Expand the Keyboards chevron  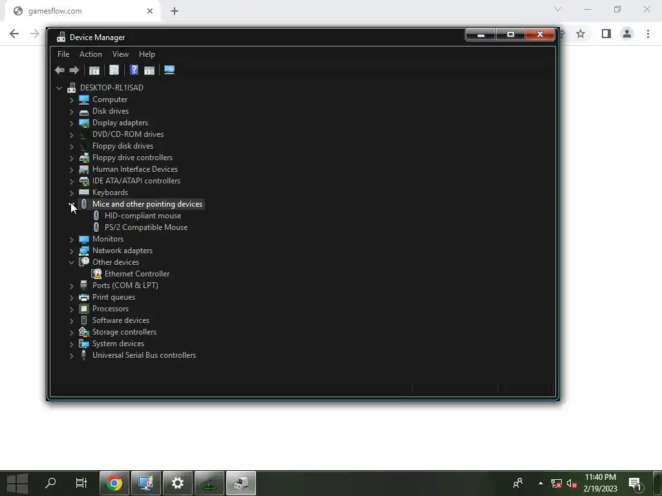point(71,192)
